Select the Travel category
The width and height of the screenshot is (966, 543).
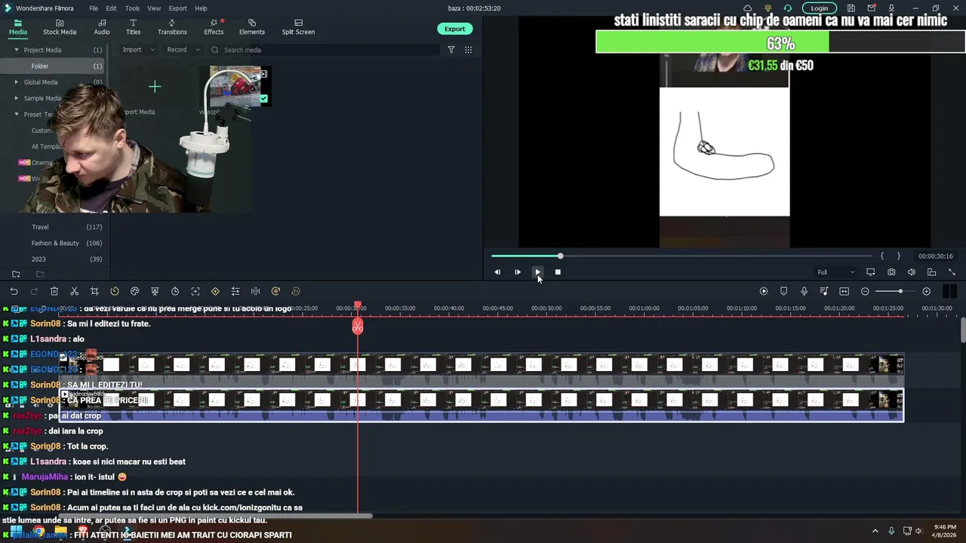[x=40, y=227]
